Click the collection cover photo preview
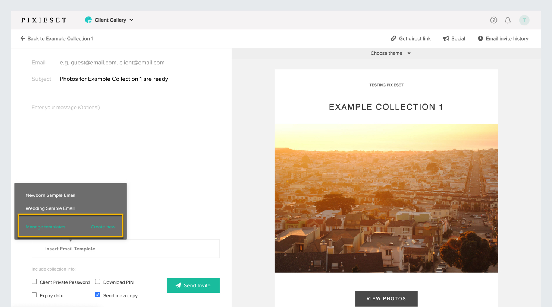 point(386,198)
